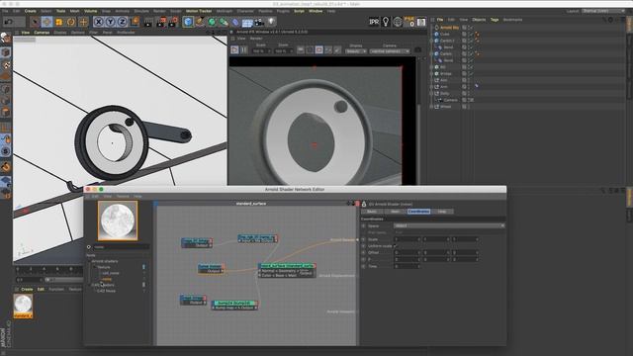Open the Tools menu in the menu bar
The height and width of the screenshot is (356, 633).
point(61,11)
